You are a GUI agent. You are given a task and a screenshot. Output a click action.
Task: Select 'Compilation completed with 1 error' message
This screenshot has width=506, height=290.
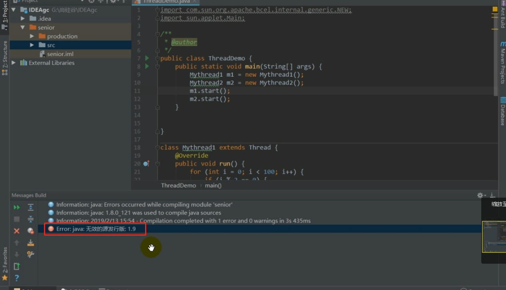(x=183, y=220)
